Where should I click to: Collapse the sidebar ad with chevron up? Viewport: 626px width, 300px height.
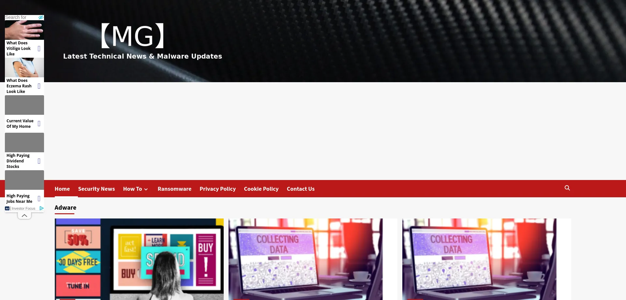[x=24, y=216]
